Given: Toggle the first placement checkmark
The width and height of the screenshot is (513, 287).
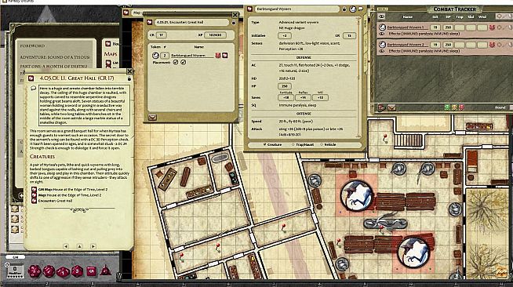Looking at the screenshot, I should pos(176,62).
